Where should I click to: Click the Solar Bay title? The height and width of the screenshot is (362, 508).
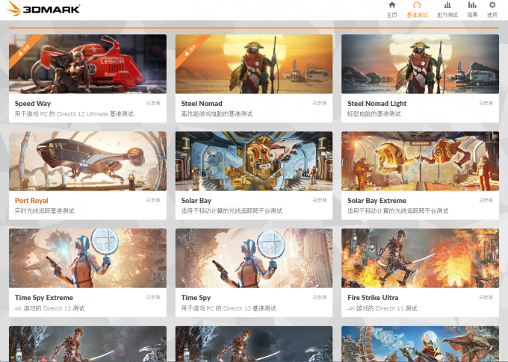coord(196,201)
